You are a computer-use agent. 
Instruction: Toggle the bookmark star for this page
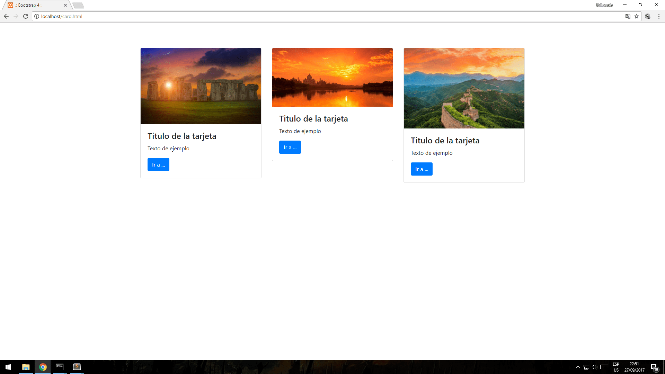point(637,16)
